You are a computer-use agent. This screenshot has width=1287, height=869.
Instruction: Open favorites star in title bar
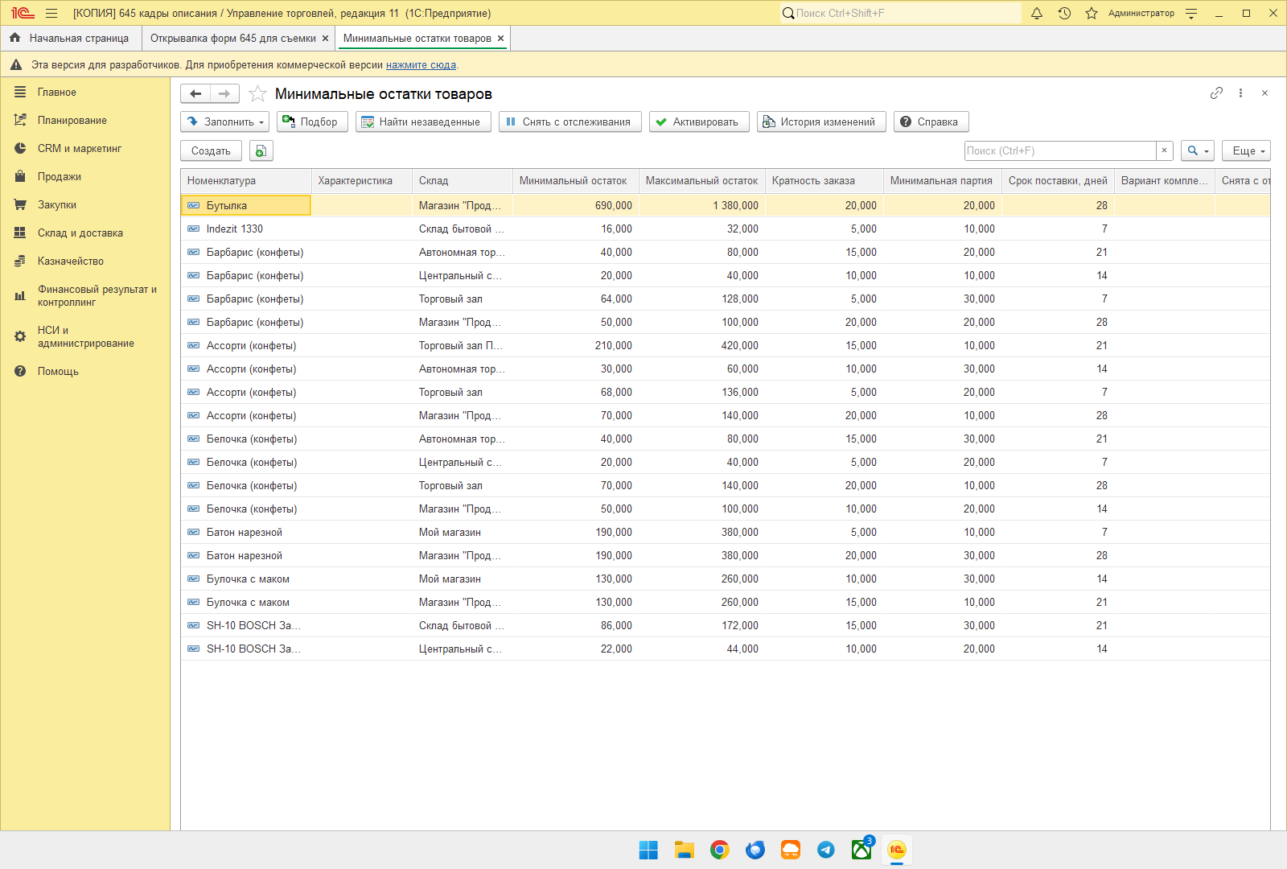(x=1092, y=13)
